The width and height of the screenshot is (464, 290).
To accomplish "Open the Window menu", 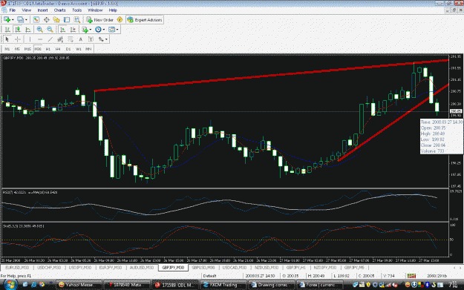I will point(95,10).
